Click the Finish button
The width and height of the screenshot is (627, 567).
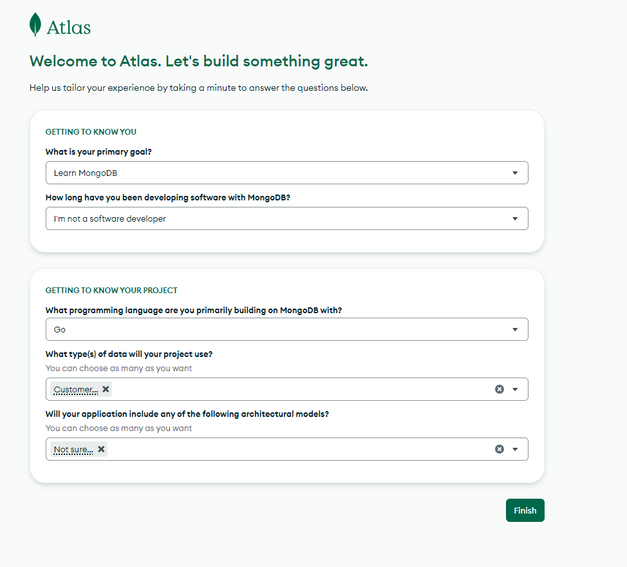click(x=525, y=510)
